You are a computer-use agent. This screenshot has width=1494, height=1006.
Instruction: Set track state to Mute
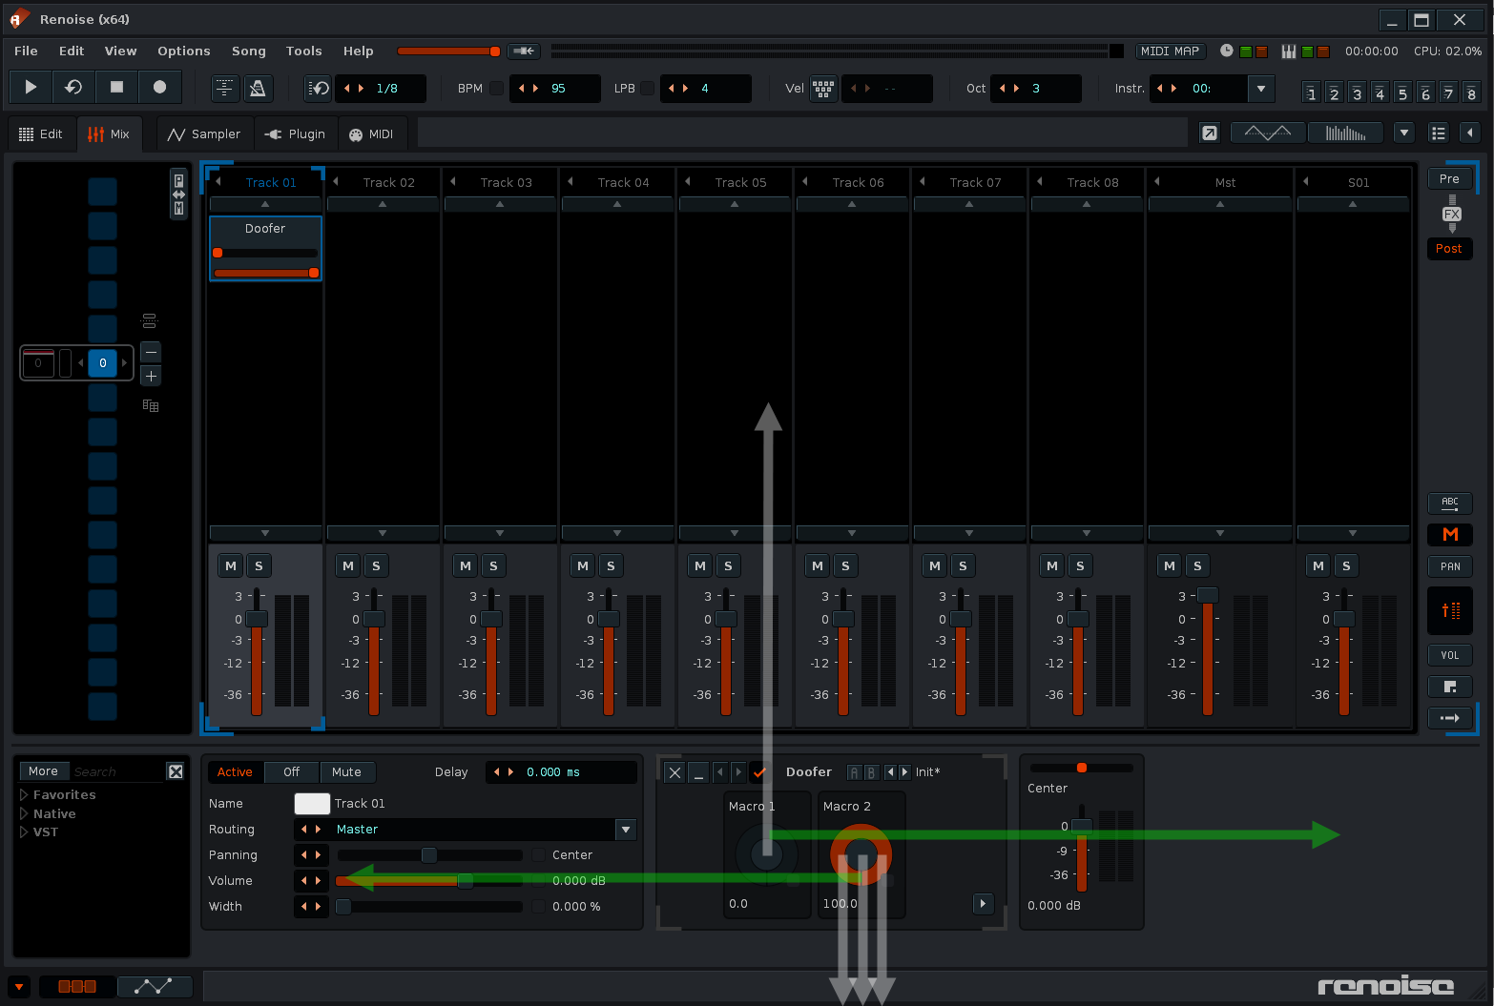pyautogui.click(x=346, y=772)
